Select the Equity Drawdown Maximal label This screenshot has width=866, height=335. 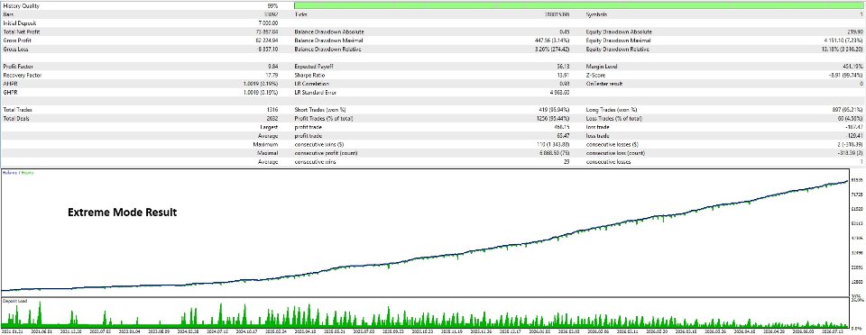coord(618,41)
